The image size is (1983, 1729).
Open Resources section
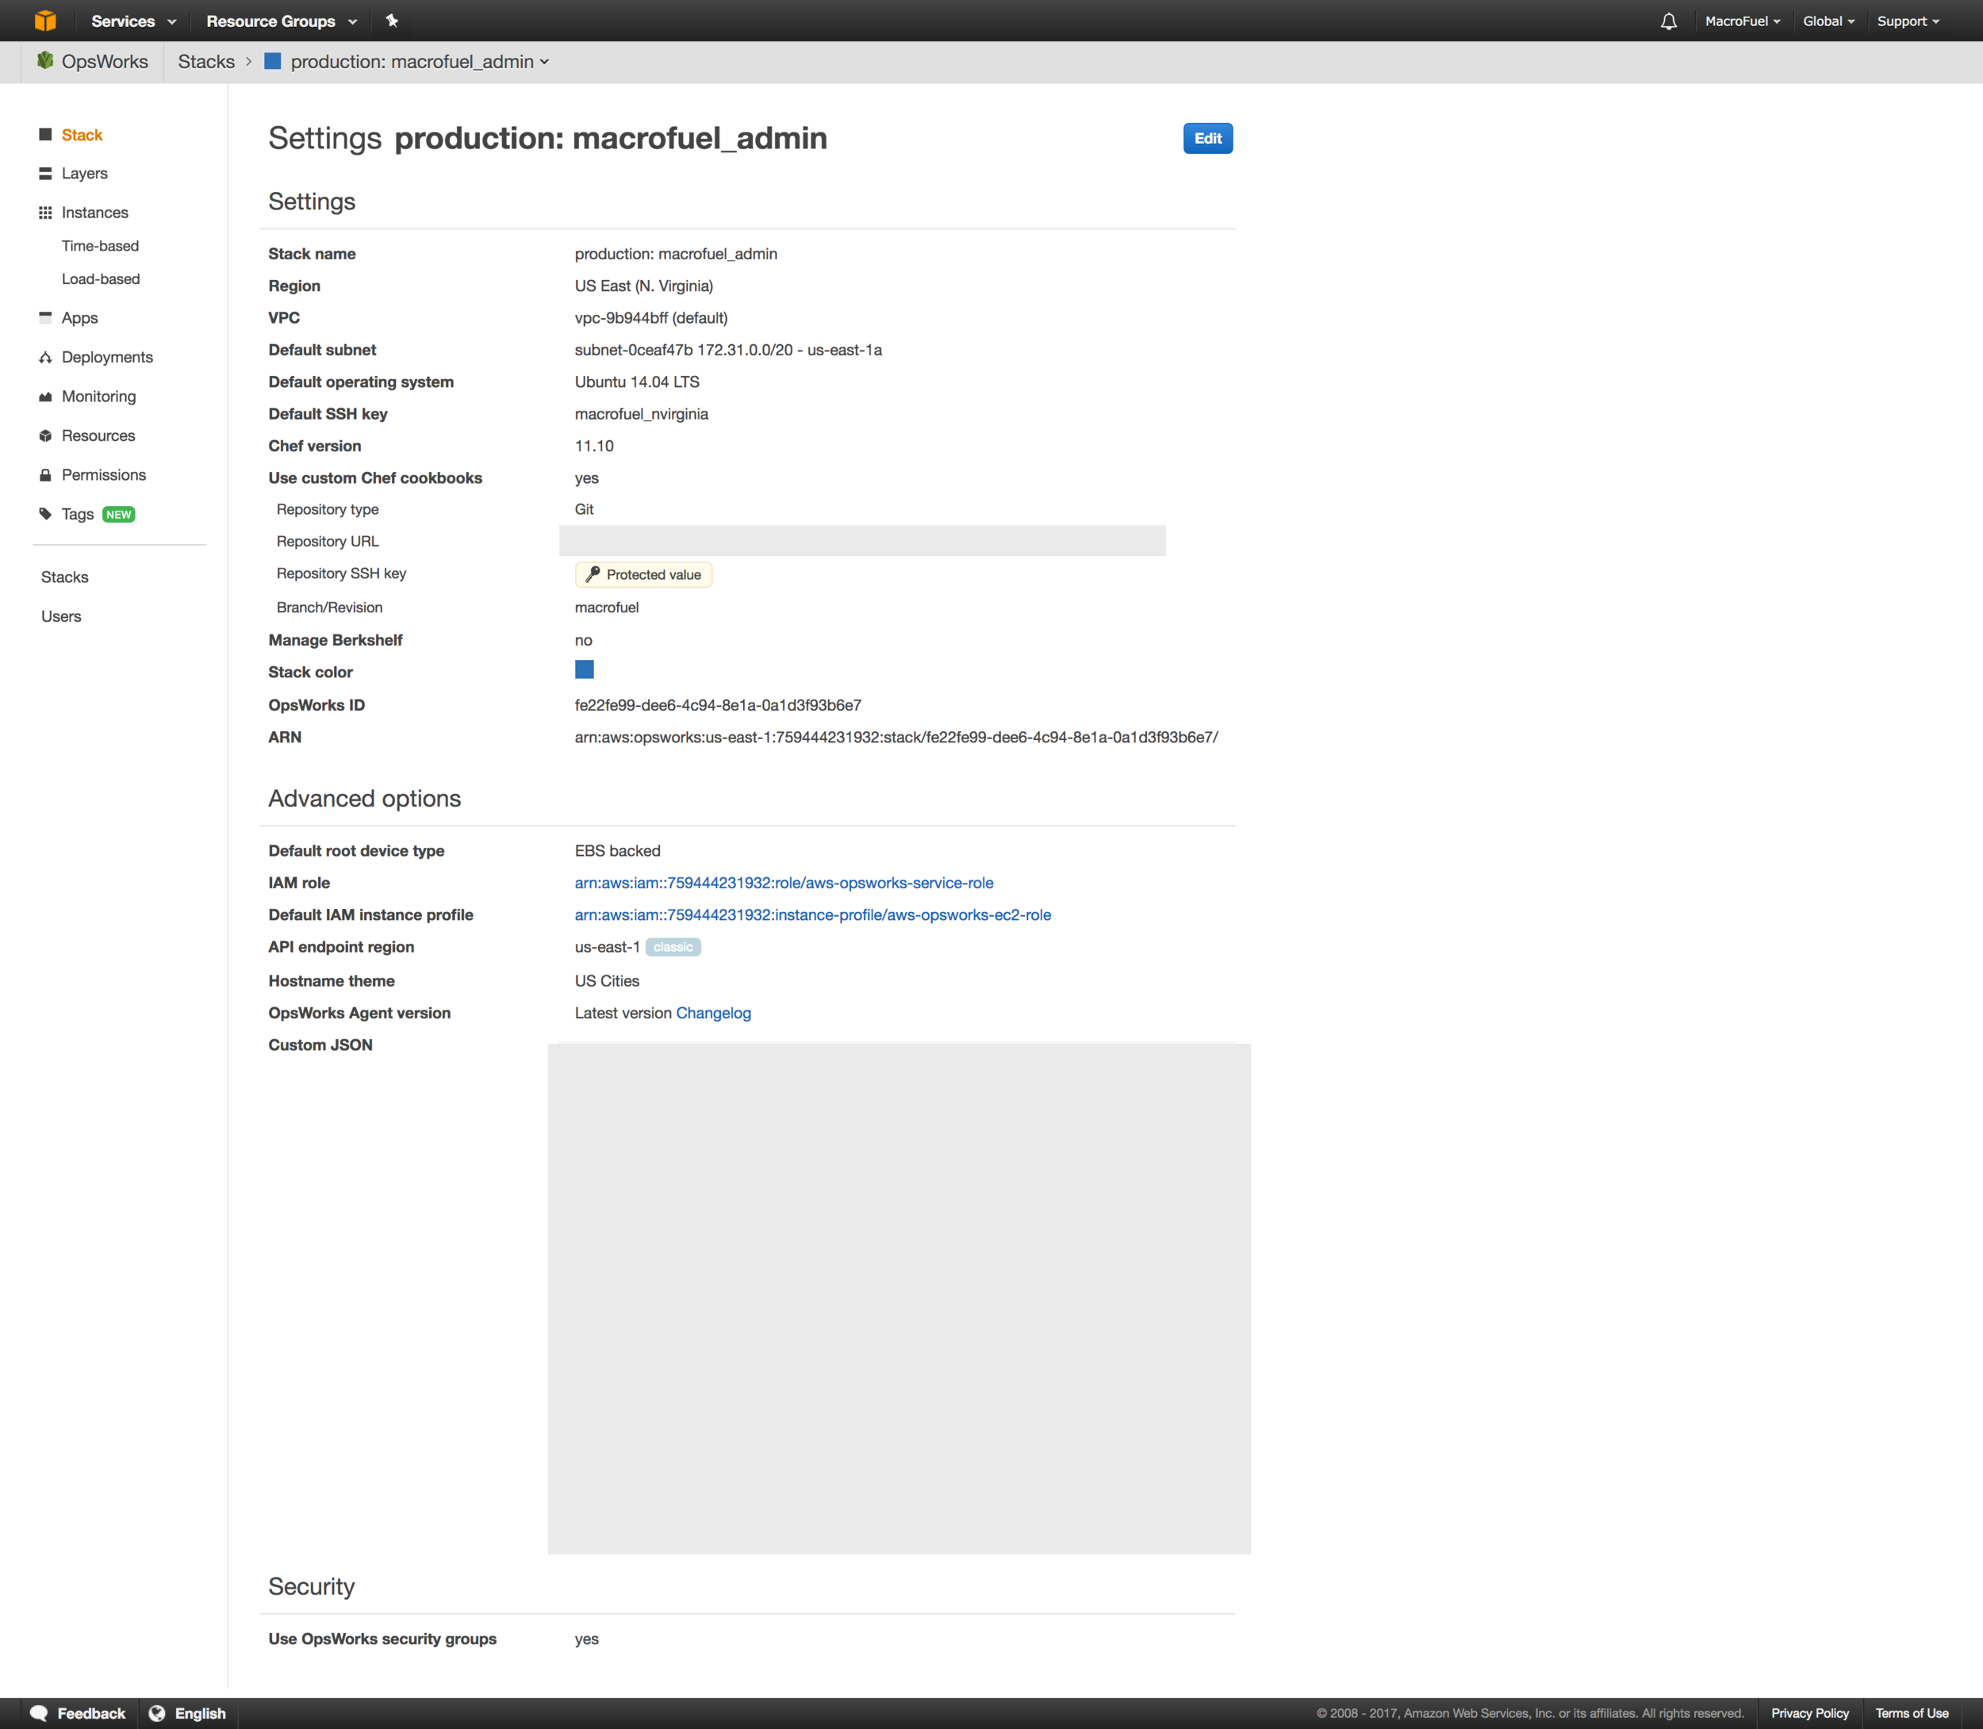click(98, 436)
